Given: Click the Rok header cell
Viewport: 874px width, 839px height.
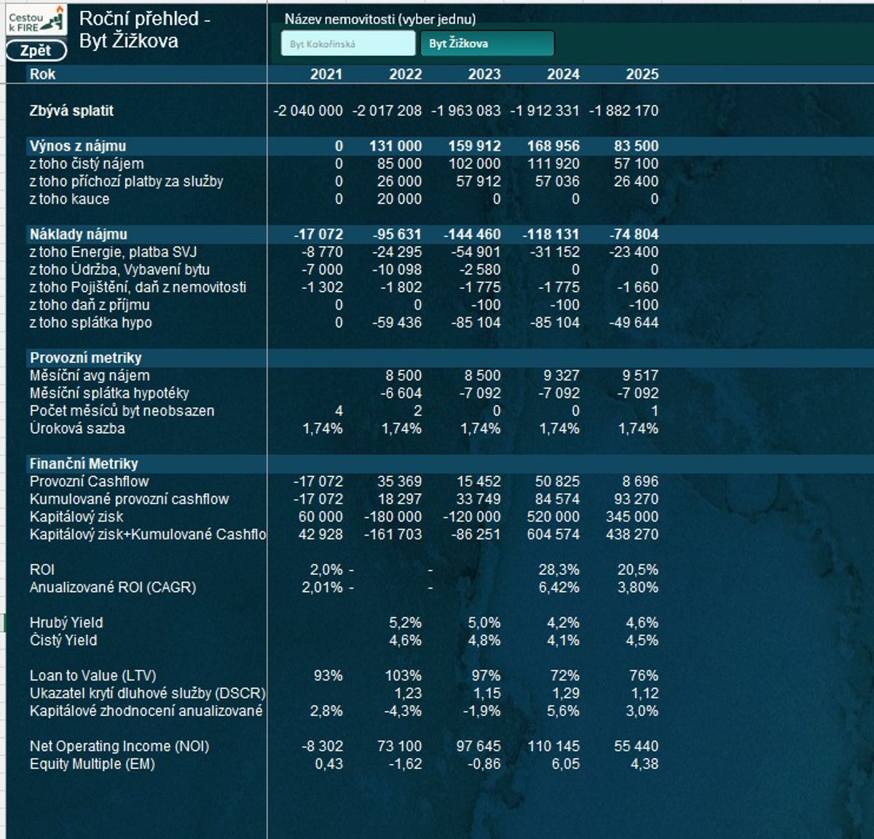Looking at the screenshot, I should tap(43, 74).
